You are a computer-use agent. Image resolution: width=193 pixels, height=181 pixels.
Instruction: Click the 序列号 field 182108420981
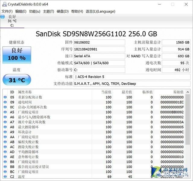pos(99,49)
